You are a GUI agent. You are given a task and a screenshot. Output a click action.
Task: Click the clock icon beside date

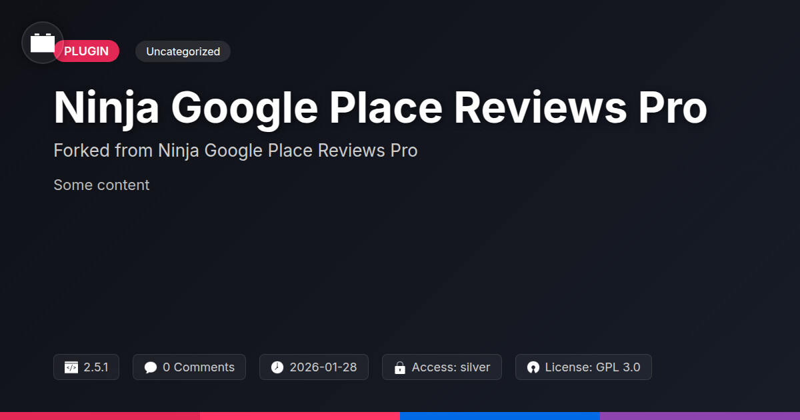tap(277, 367)
